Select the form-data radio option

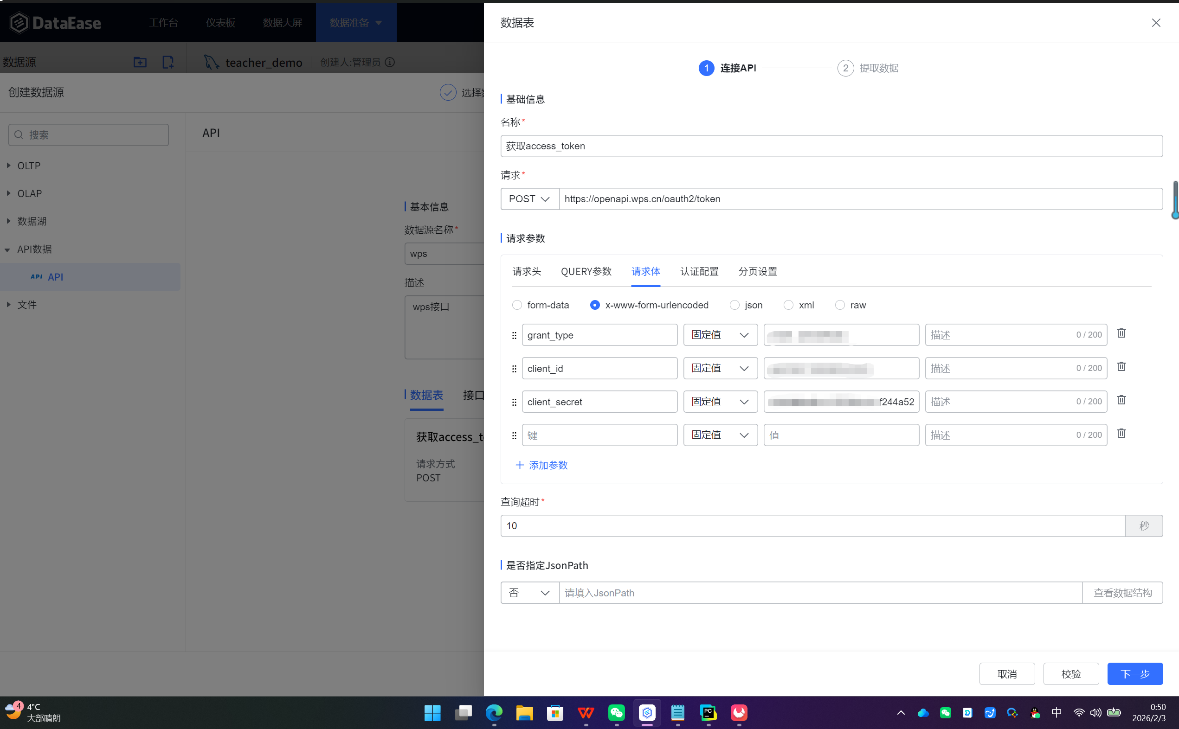[x=517, y=305]
